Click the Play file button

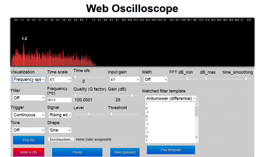(28, 140)
